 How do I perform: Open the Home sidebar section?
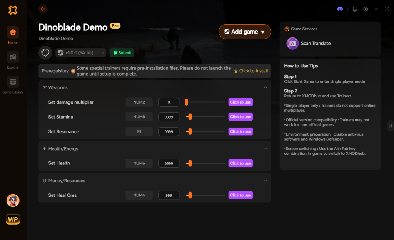tap(13, 35)
